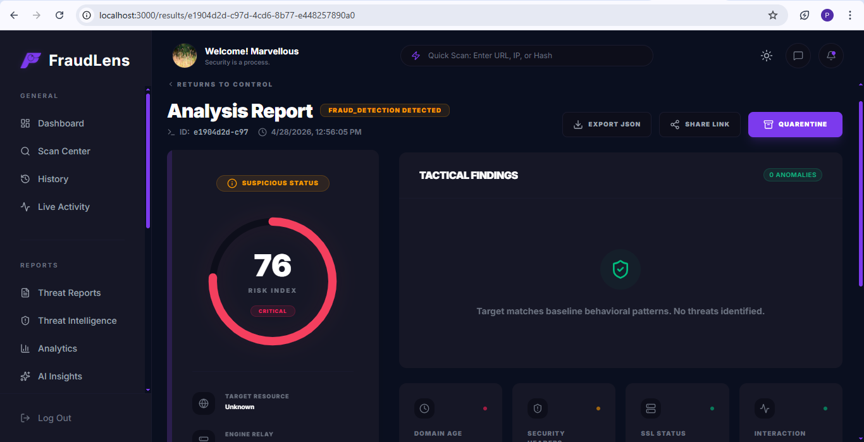864x442 pixels.
Task: Click the 0 Anomalies badge
Action: (x=793, y=175)
